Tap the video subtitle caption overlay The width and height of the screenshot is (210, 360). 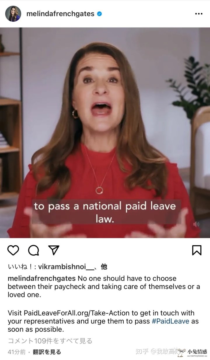[105, 212]
